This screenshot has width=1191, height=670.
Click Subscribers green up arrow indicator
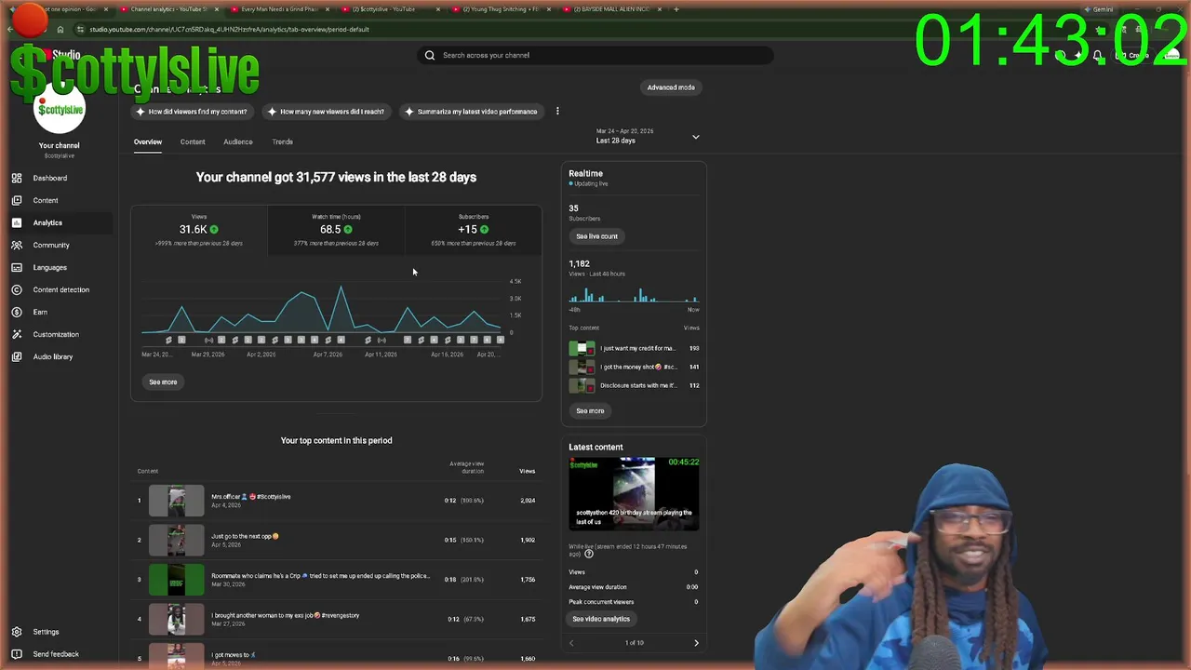(484, 229)
